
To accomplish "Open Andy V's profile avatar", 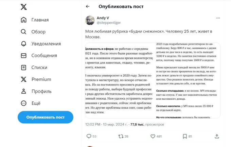I will tap(90, 20).
